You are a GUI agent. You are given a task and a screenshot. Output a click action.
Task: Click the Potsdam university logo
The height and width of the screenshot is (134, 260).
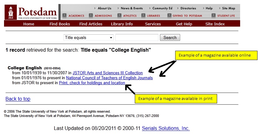click(x=31, y=12)
